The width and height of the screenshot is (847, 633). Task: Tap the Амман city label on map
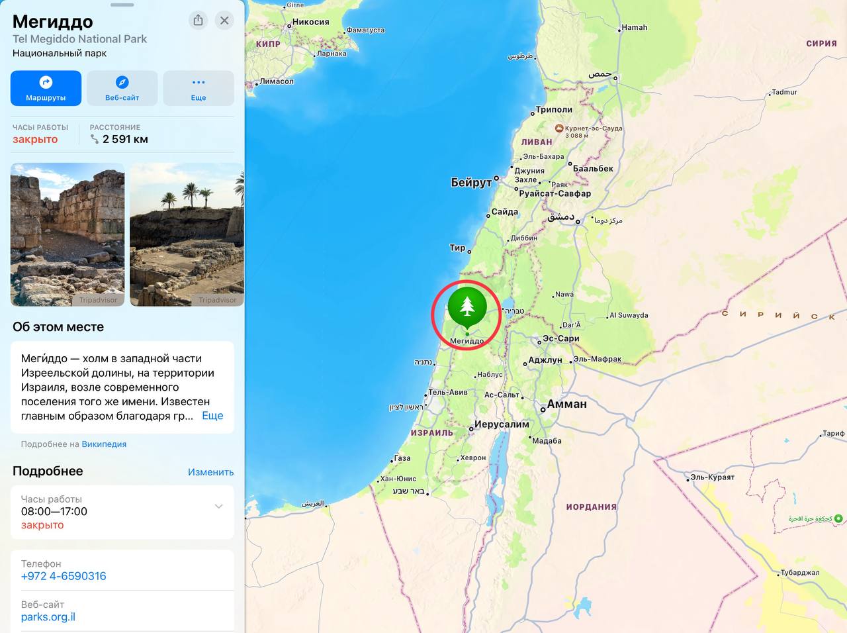click(x=567, y=404)
